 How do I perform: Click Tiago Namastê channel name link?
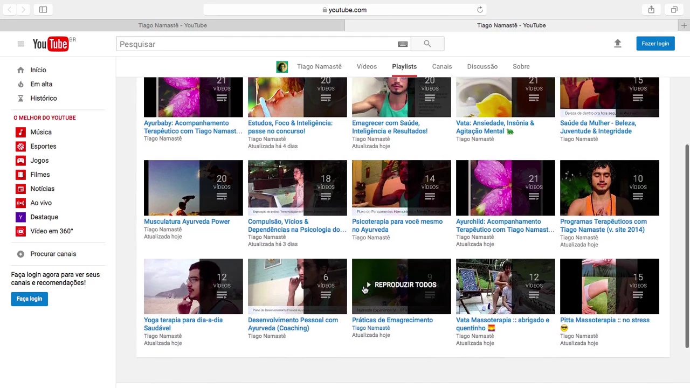pyautogui.click(x=319, y=66)
